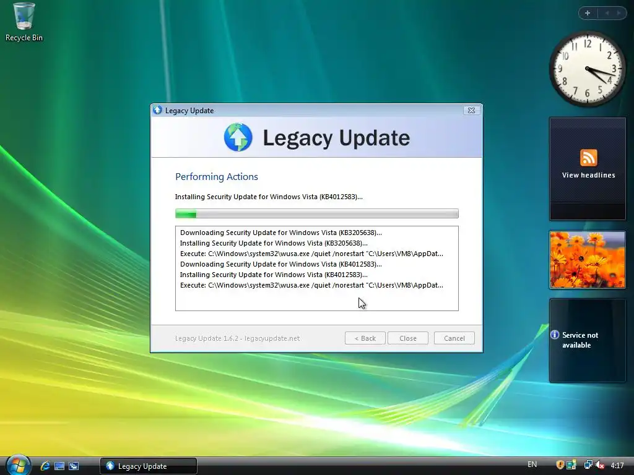Click the info icon on unavailable gadget
The width and height of the screenshot is (634, 475).
[x=555, y=335]
